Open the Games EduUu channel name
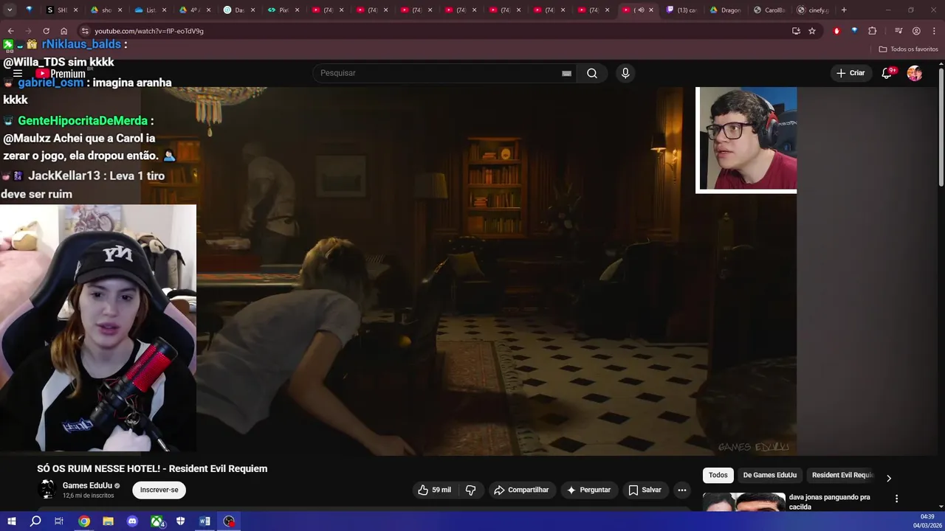The width and height of the screenshot is (945, 531). click(x=87, y=485)
